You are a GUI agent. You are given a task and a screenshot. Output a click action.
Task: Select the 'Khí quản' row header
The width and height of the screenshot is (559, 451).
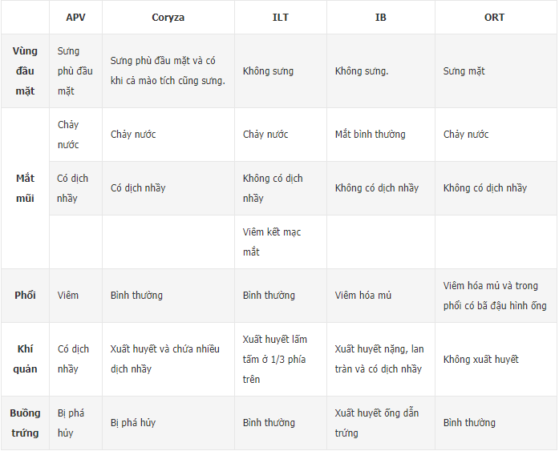pos(25,359)
